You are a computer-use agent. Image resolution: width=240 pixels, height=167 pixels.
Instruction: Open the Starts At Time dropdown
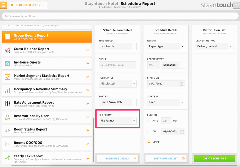point(166,102)
